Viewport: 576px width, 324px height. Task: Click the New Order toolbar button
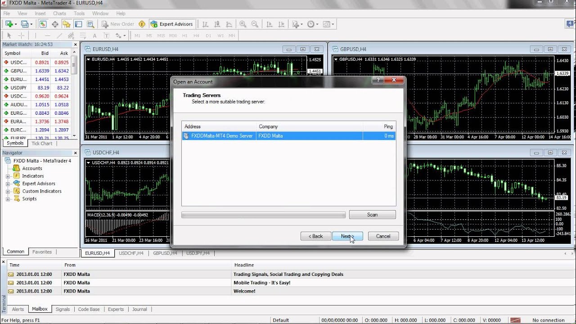tap(118, 24)
